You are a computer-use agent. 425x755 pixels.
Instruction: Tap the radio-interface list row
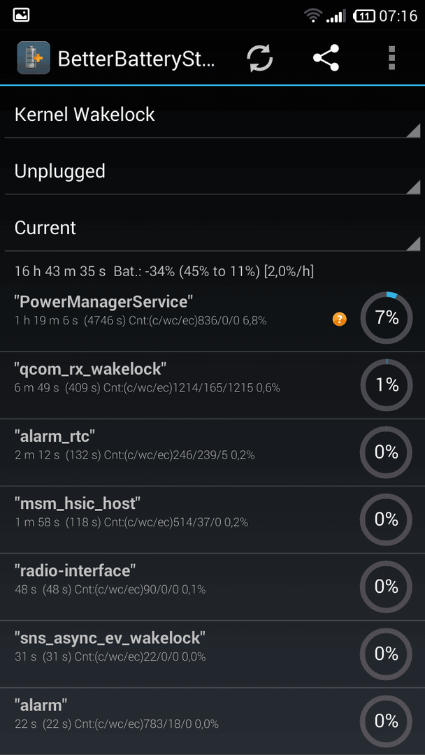(x=212, y=587)
